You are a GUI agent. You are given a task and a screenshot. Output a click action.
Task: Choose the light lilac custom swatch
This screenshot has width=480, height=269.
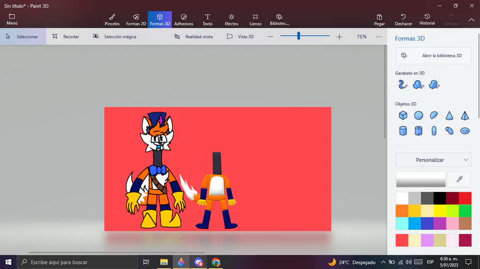427,240
